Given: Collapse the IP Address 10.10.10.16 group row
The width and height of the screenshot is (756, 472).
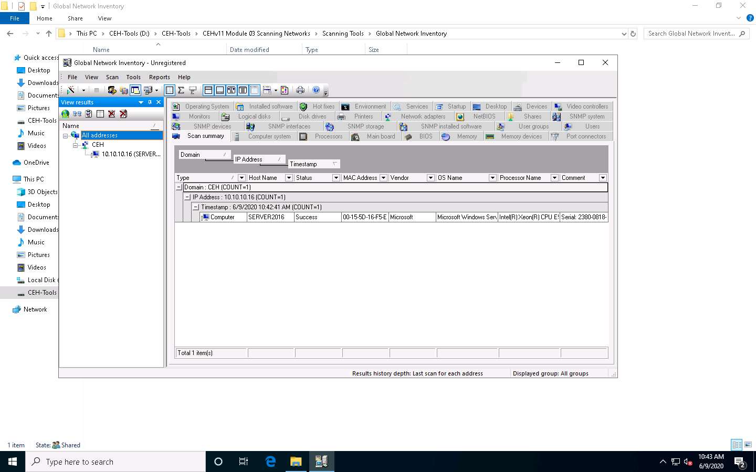Looking at the screenshot, I should [187, 197].
